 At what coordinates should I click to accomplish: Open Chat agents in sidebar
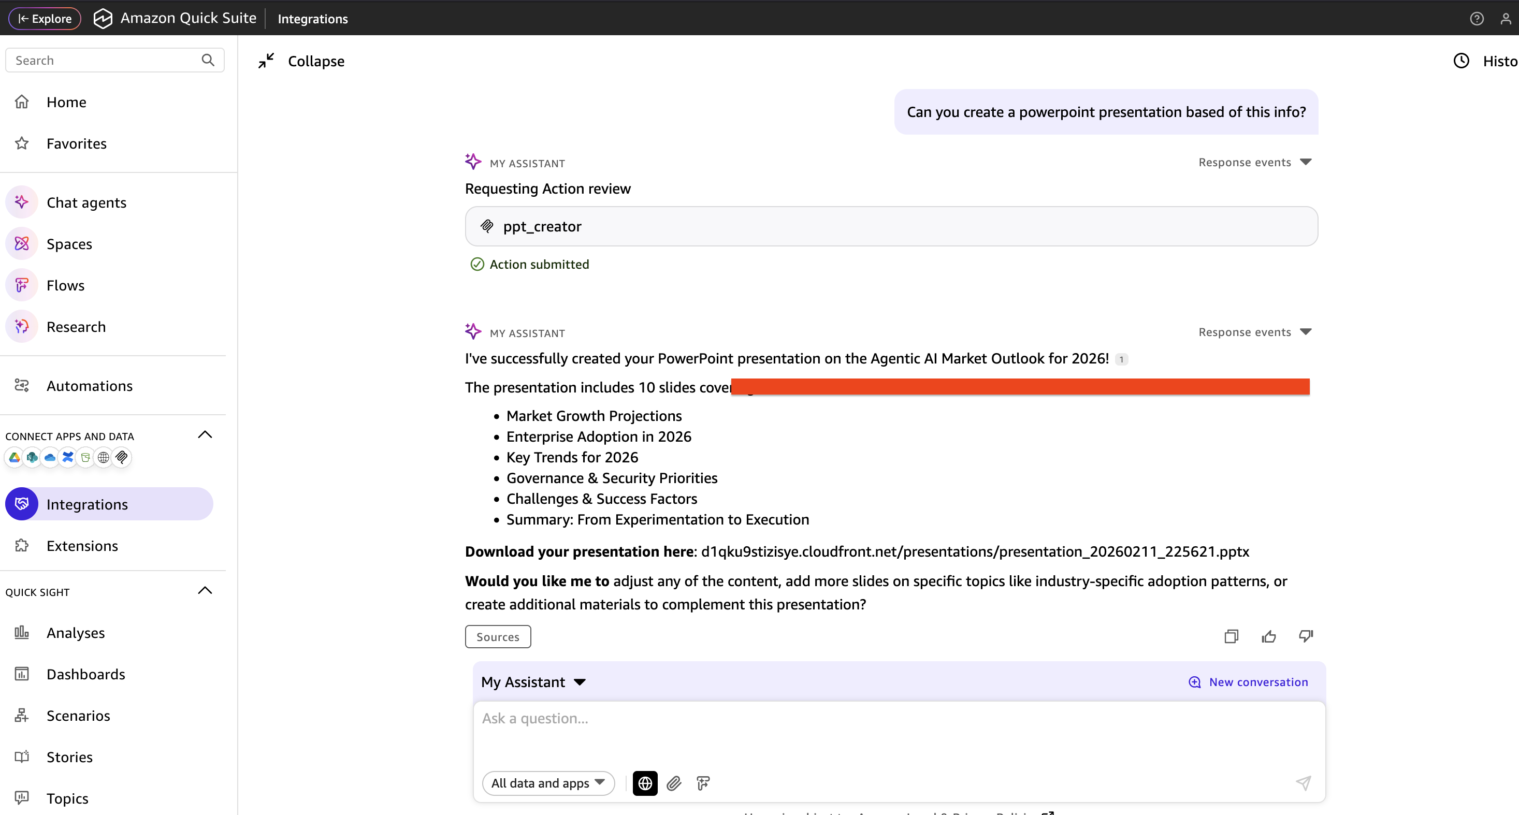click(x=86, y=202)
